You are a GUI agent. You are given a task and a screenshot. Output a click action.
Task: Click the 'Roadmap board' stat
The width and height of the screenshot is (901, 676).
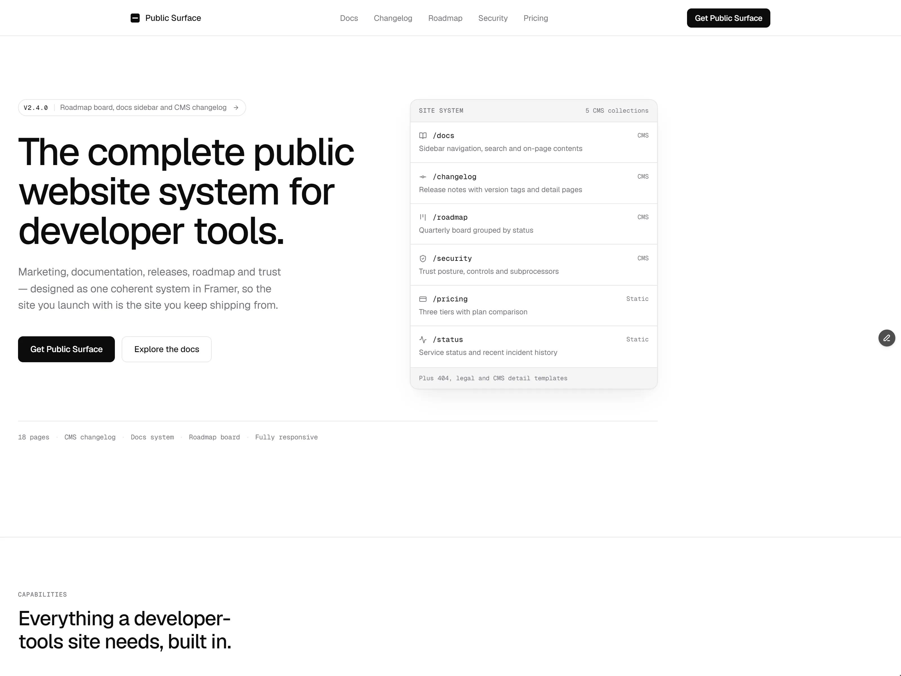[x=214, y=437]
